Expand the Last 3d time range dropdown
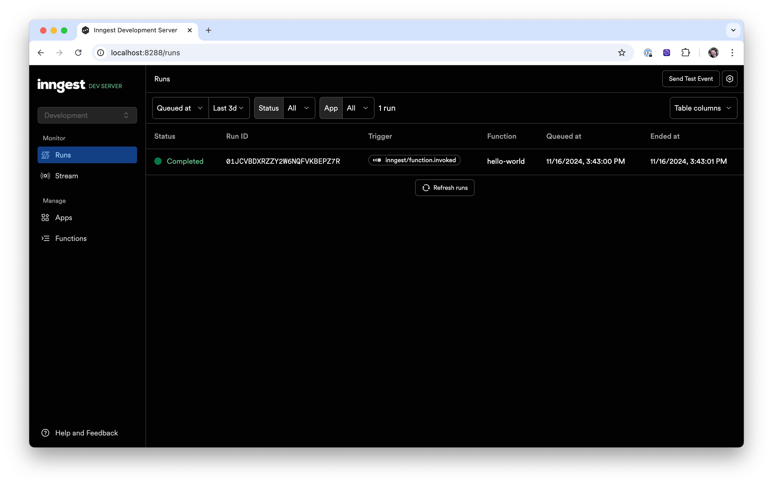 click(x=229, y=108)
